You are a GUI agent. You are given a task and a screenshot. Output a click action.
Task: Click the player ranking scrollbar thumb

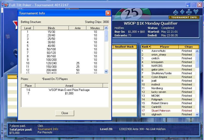point(197,60)
